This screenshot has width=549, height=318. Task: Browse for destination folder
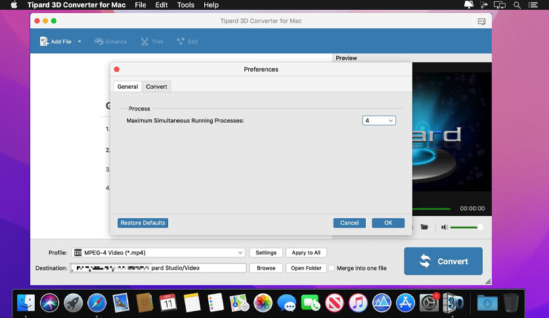pyautogui.click(x=266, y=268)
